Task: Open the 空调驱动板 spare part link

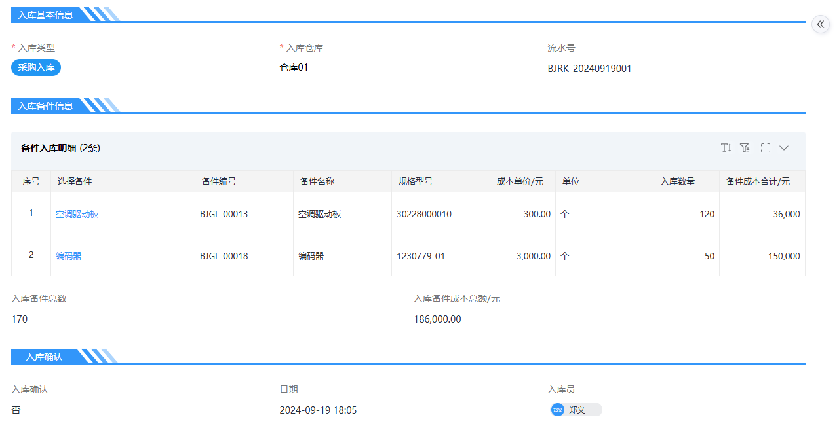Action: [77, 214]
